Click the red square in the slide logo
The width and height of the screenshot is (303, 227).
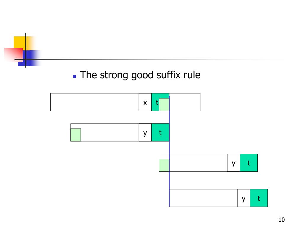point(13,54)
